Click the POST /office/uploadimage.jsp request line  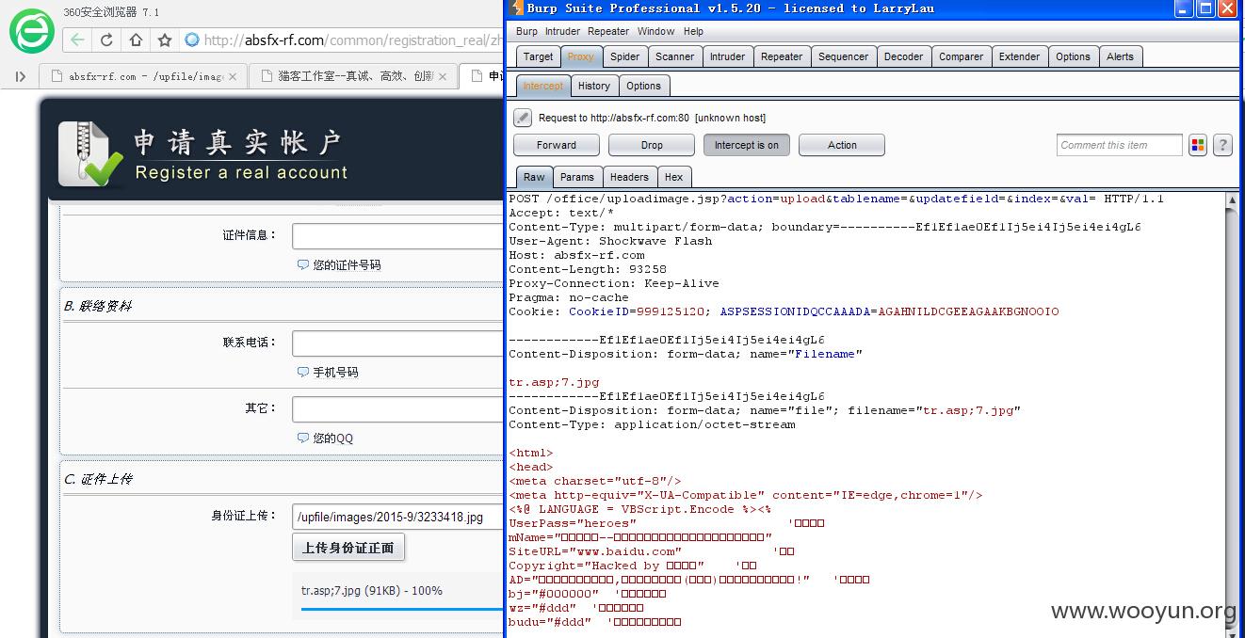[x=836, y=199]
